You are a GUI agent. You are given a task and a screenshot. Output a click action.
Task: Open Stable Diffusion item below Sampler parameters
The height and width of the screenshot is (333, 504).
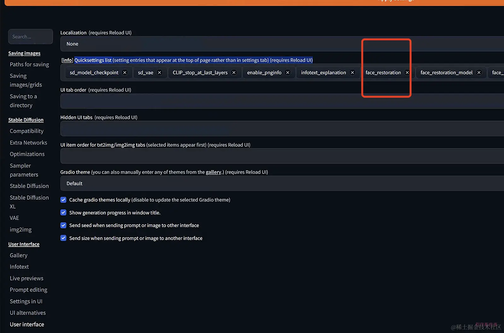click(29, 186)
